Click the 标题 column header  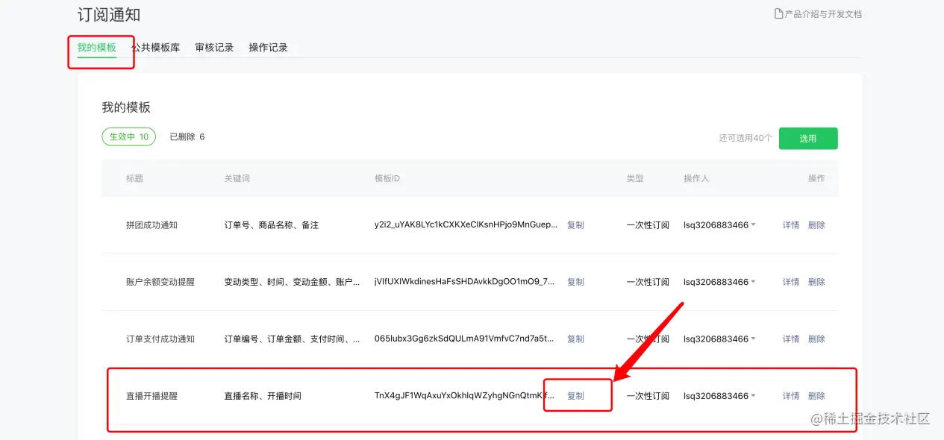tap(134, 179)
